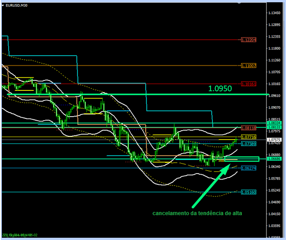This screenshot has width=286, height=240.
Task: Select the cyan 1.05160 level label
Action: click(248, 192)
